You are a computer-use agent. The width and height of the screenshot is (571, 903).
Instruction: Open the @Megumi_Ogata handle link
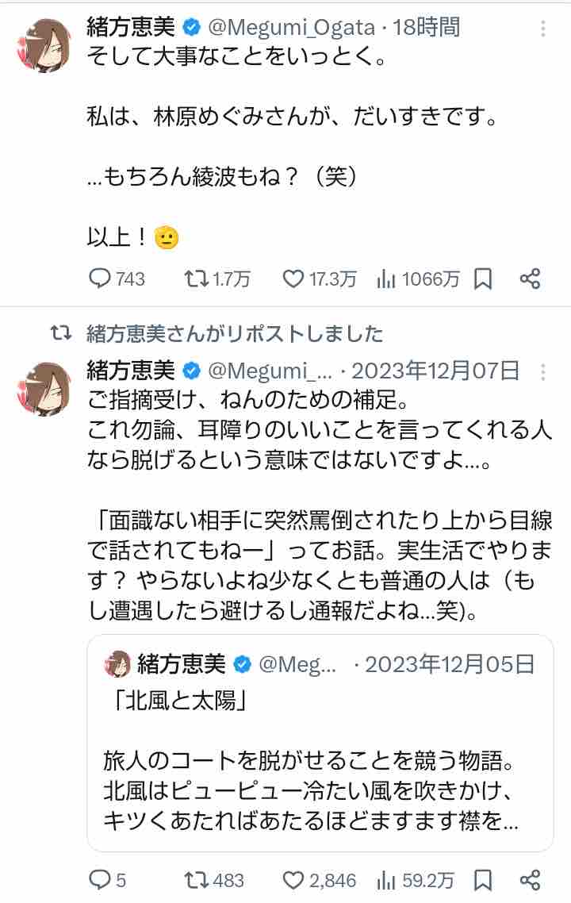(x=290, y=28)
